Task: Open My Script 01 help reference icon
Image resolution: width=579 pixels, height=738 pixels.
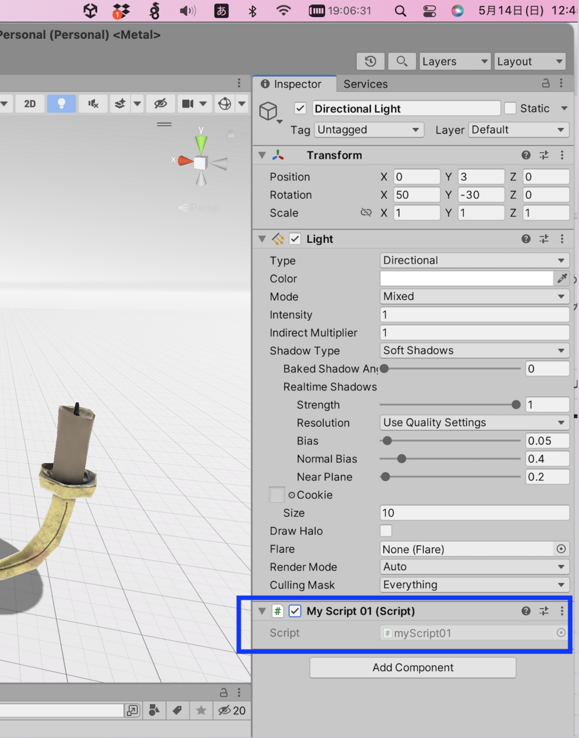Action: pyautogui.click(x=526, y=611)
